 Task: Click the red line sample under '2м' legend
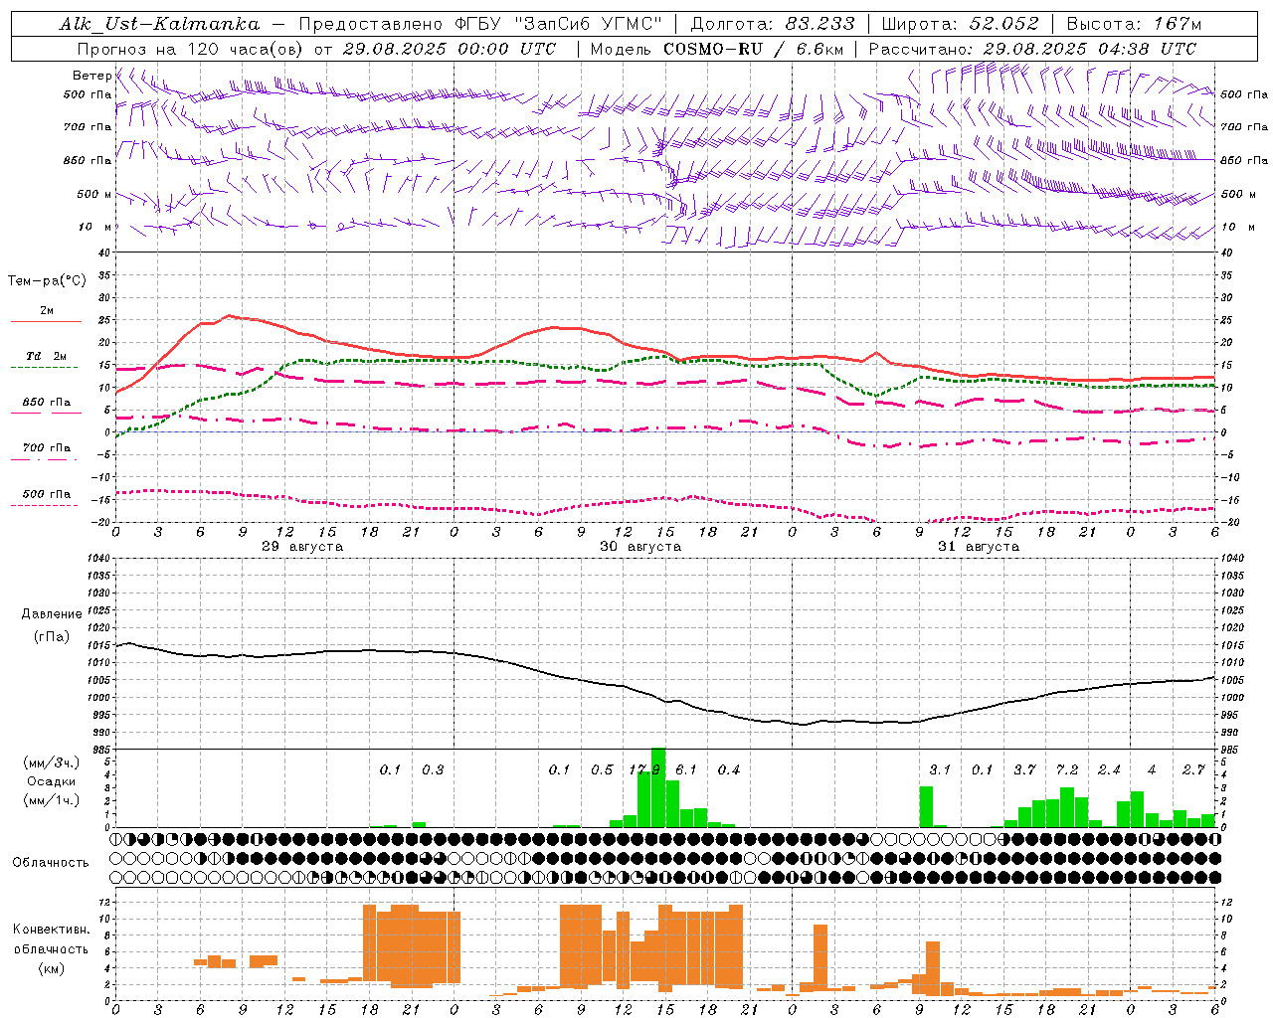(x=46, y=321)
